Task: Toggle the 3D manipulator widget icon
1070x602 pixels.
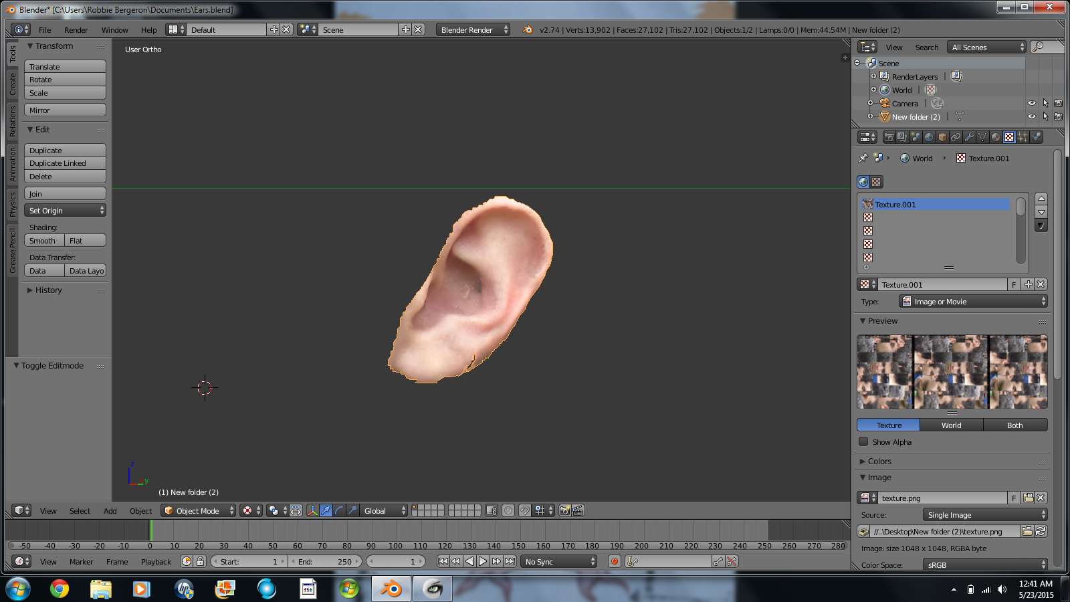Action: pyautogui.click(x=312, y=510)
